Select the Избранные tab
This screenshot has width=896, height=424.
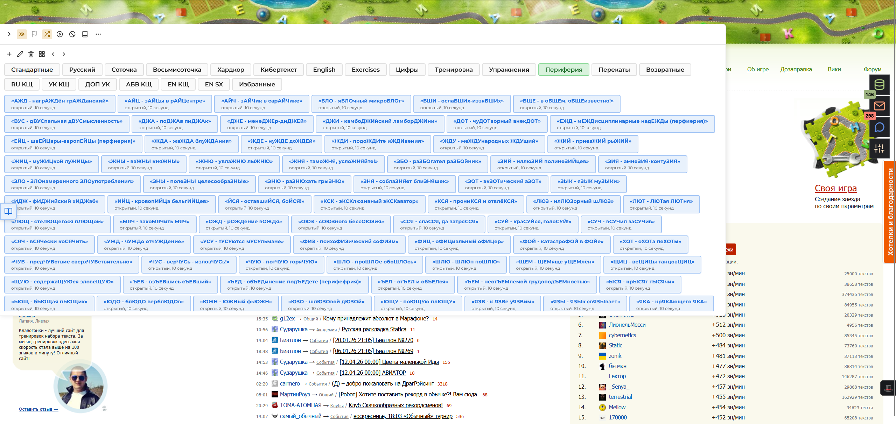coord(257,84)
